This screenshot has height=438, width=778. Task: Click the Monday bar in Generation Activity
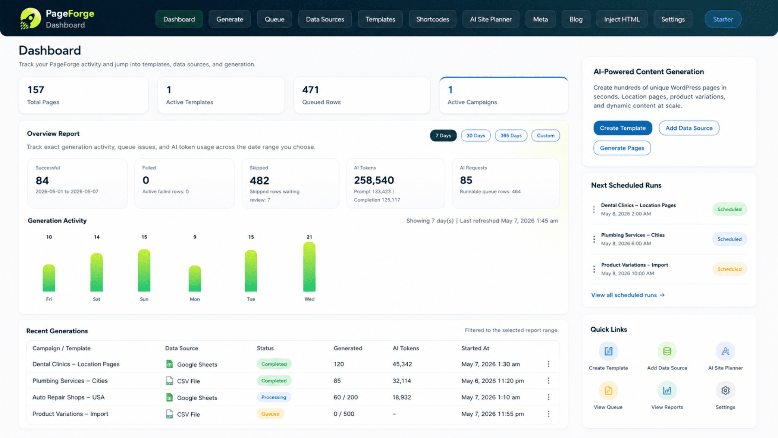(x=194, y=279)
